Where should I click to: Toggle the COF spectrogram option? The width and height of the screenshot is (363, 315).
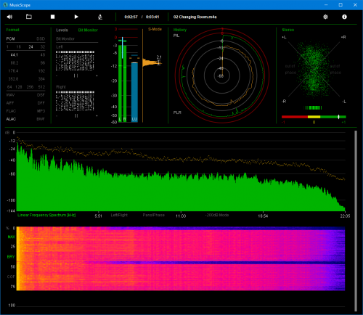[11, 277]
